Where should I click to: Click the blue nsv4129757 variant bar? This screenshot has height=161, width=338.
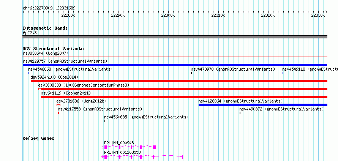click(175, 65)
